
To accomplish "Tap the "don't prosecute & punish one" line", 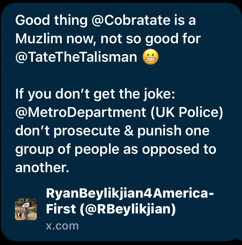I will coord(112,131).
